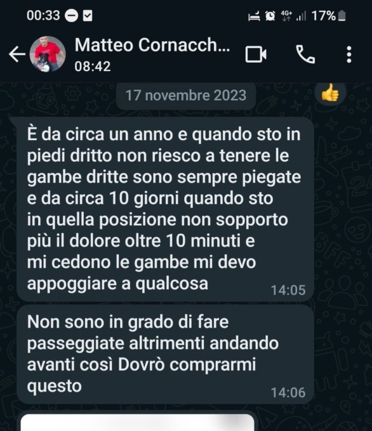Tap the 4G+ signal indicator

coord(286,16)
